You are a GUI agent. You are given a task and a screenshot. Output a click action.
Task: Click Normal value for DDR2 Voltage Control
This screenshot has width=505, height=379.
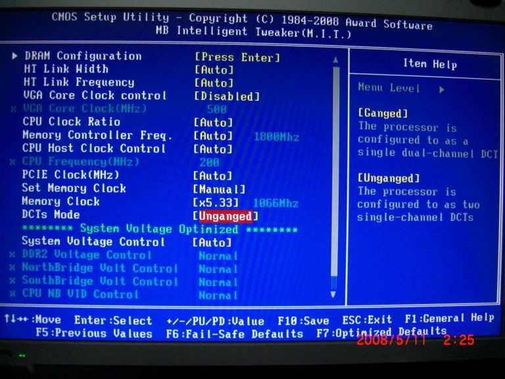218,256
